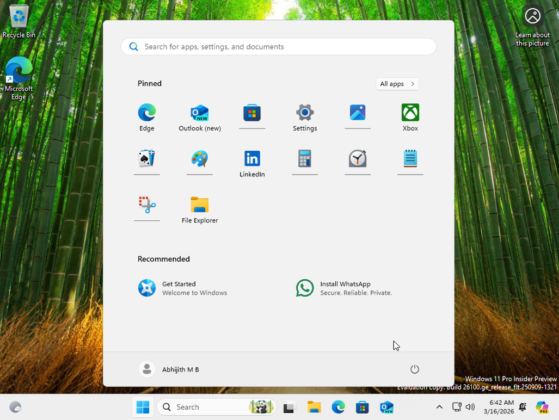
Task: Launch Xbox from the Start menu
Action: point(410,113)
